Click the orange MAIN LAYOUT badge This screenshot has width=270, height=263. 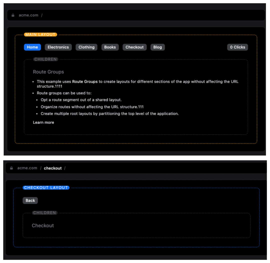[x=40, y=35]
